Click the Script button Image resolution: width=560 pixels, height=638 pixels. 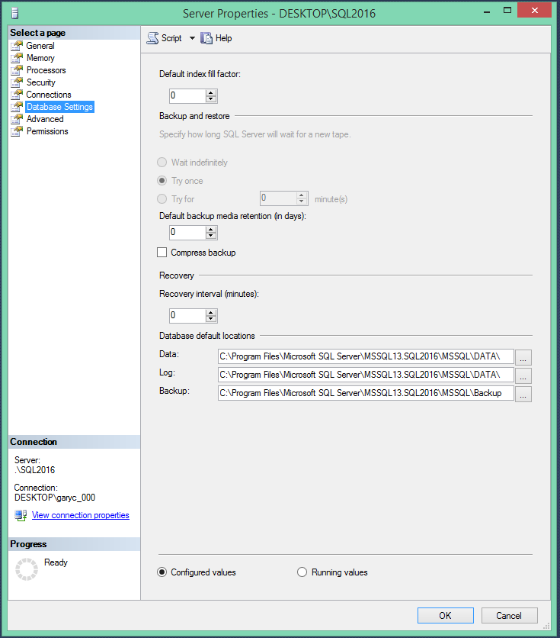click(165, 38)
